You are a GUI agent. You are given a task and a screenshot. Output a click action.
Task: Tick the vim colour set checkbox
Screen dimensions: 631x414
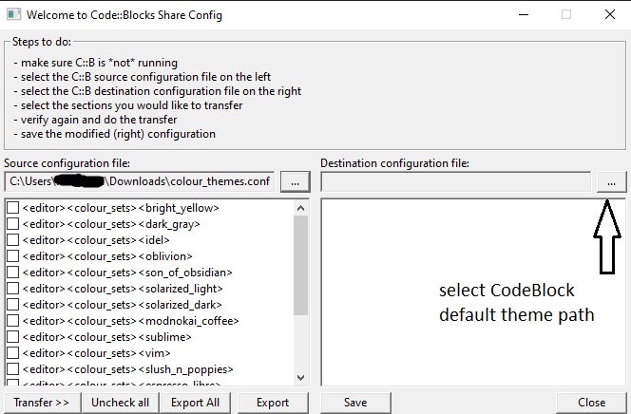click(13, 352)
